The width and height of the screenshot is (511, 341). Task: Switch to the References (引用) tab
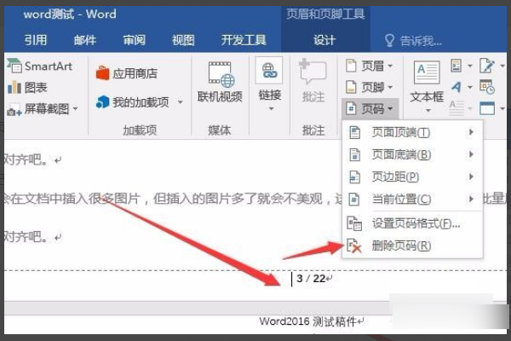(36, 40)
